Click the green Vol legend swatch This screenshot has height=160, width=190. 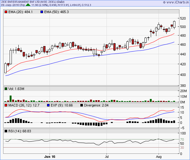(x=6, y=89)
